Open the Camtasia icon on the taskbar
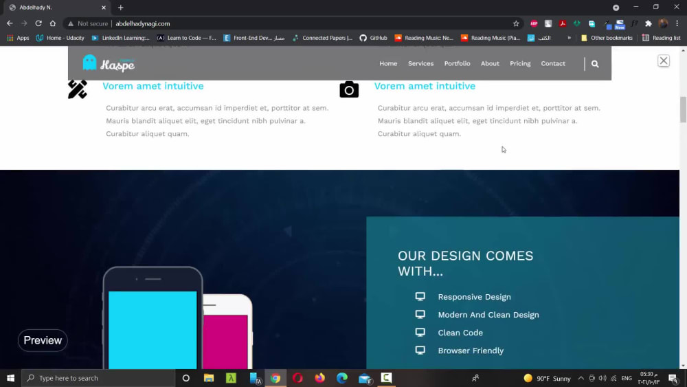Viewport: 687px width, 387px height. 386,378
